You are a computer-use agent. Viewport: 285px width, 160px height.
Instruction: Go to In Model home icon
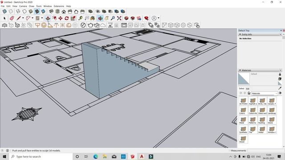pos(249,93)
